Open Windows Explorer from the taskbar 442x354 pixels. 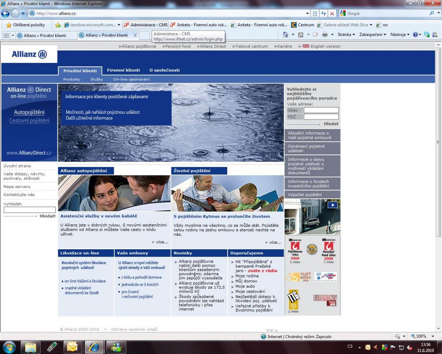pyautogui.click(x=31, y=347)
